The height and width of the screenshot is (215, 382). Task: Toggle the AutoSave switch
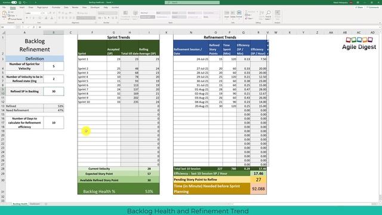[x=14, y=2]
